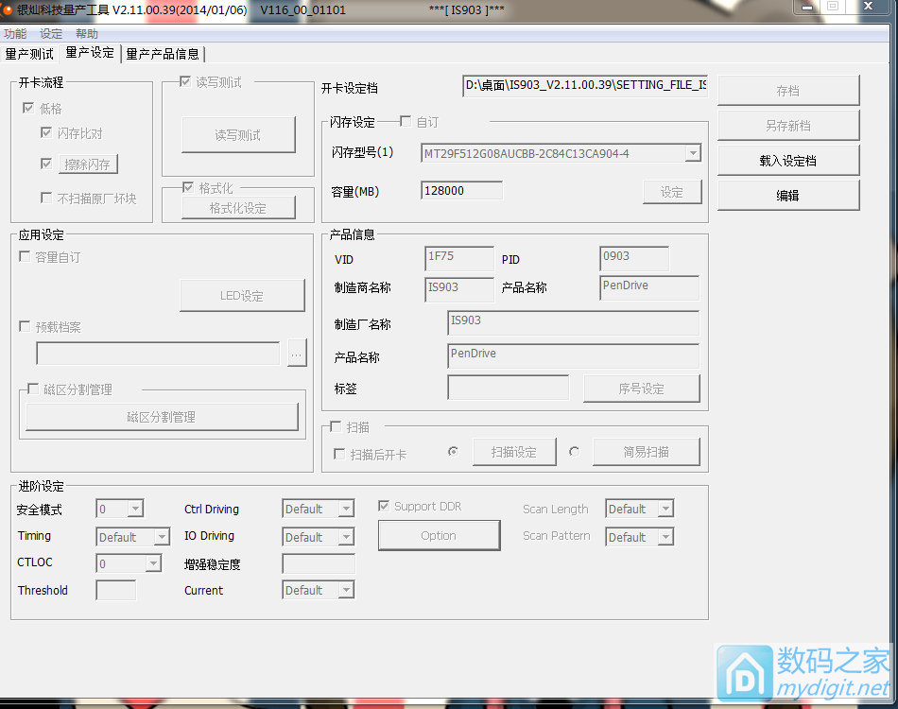This screenshot has height=709, width=898.
Task: Expand the 闪存型号 dropdown
Action: tap(693, 153)
